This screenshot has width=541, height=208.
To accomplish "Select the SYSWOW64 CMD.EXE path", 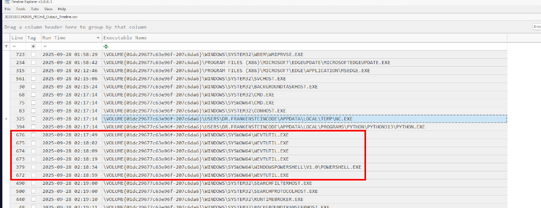I will pyautogui.click(x=189, y=102).
